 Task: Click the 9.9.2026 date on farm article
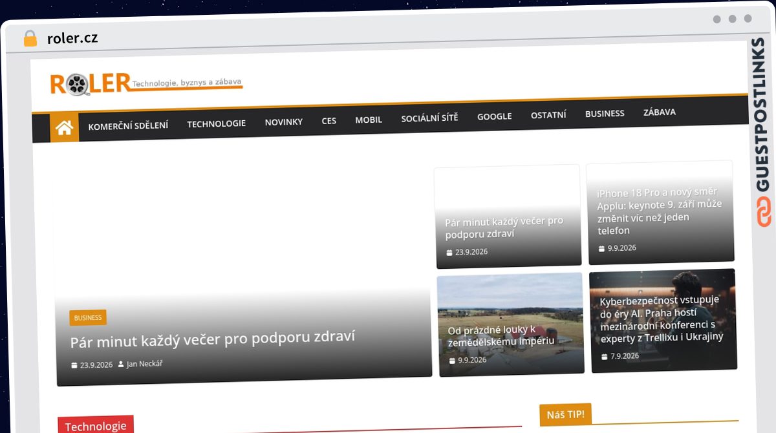click(472, 360)
